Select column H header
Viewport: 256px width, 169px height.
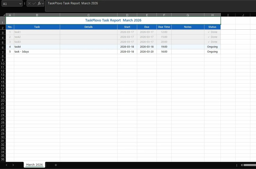click(212, 15)
